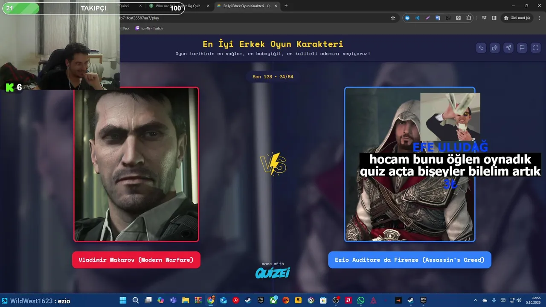546x307 pixels.
Task: Open Task View on the taskbar
Action: 148,300
